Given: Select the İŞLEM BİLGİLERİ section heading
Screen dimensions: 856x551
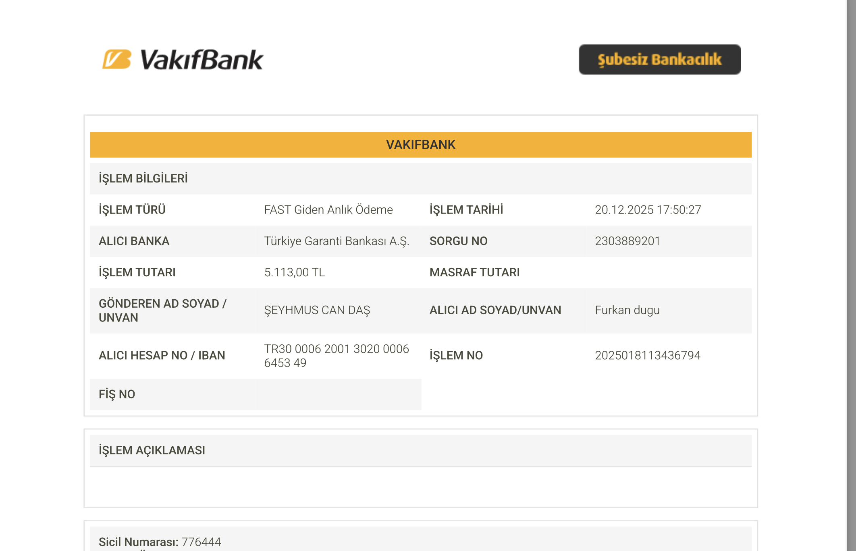Looking at the screenshot, I should [x=143, y=178].
